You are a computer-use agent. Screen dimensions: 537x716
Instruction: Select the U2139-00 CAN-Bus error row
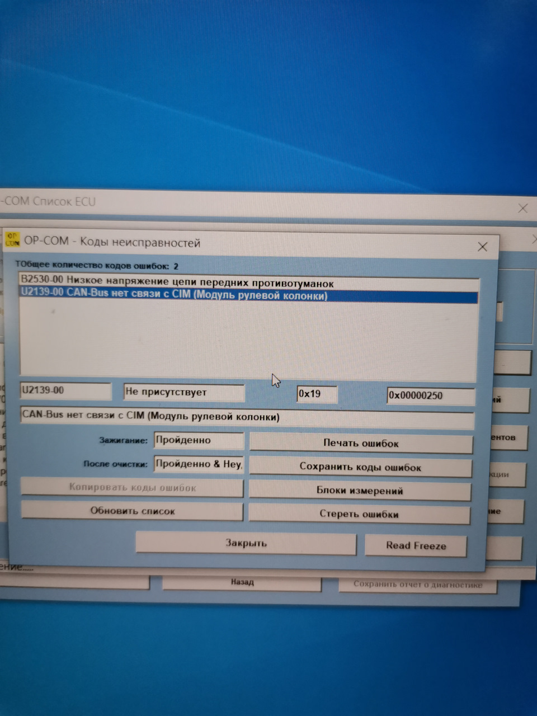(249, 295)
